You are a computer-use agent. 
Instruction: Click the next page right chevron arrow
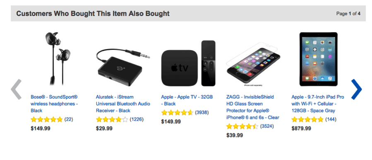pyautogui.click(x=356, y=89)
